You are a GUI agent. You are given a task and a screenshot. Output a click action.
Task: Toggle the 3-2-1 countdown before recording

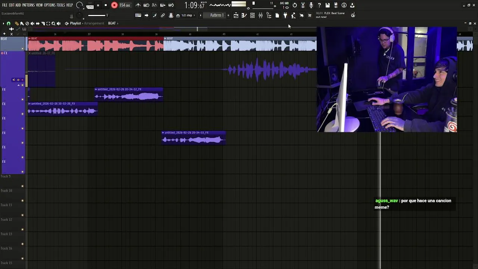[x=154, y=5]
